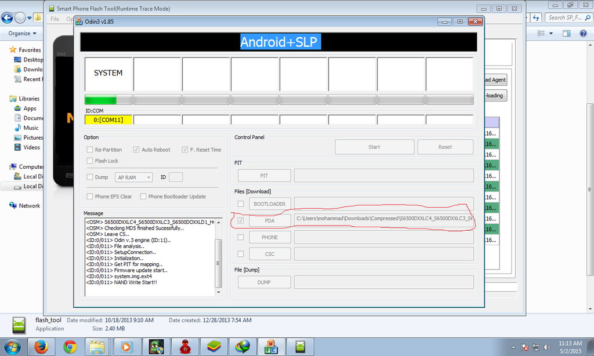This screenshot has width=594, height=356.
Task: Open Firefox from the taskbar
Action: (41, 347)
